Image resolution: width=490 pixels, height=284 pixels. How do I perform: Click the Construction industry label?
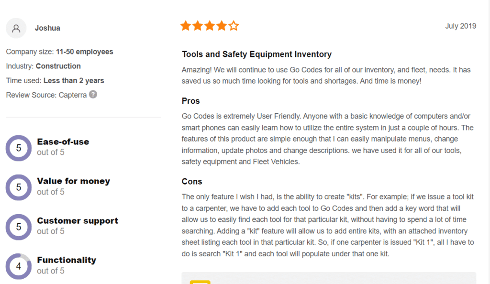tap(58, 66)
